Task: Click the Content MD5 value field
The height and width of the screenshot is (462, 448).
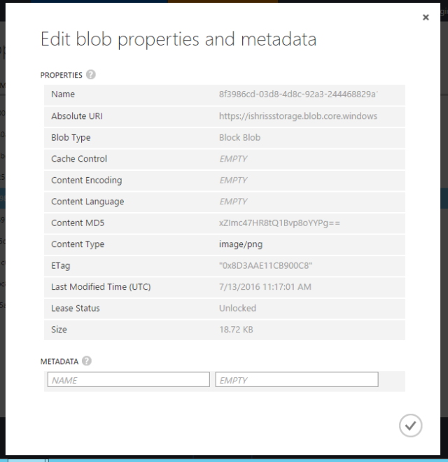Action: (x=279, y=223)
